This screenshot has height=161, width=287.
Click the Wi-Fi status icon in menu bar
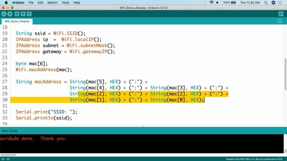(x=211, y=3)
